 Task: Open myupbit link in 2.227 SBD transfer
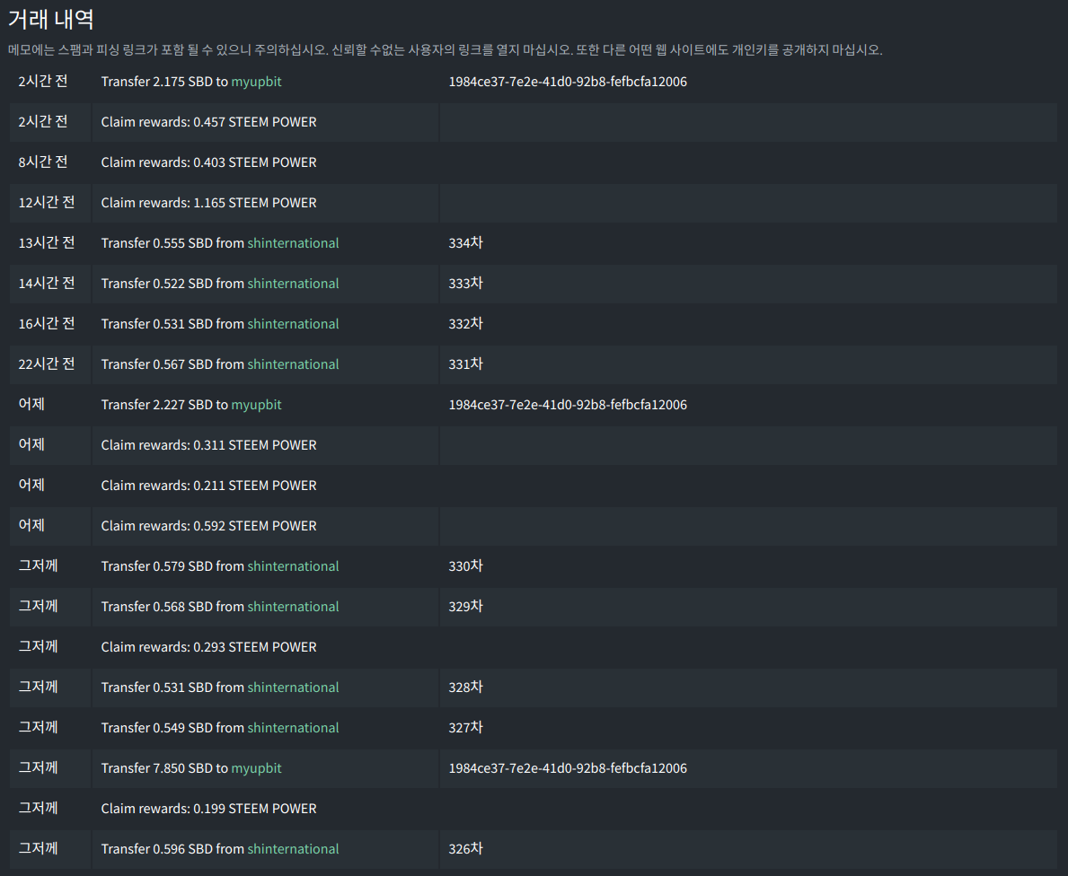tap(256, 405)
